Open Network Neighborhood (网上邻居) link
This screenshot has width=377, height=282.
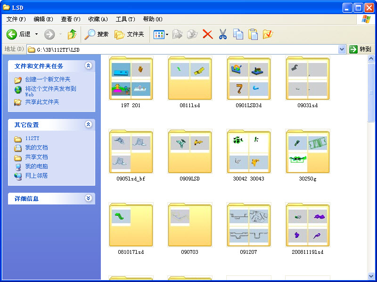tap(37, 175)
